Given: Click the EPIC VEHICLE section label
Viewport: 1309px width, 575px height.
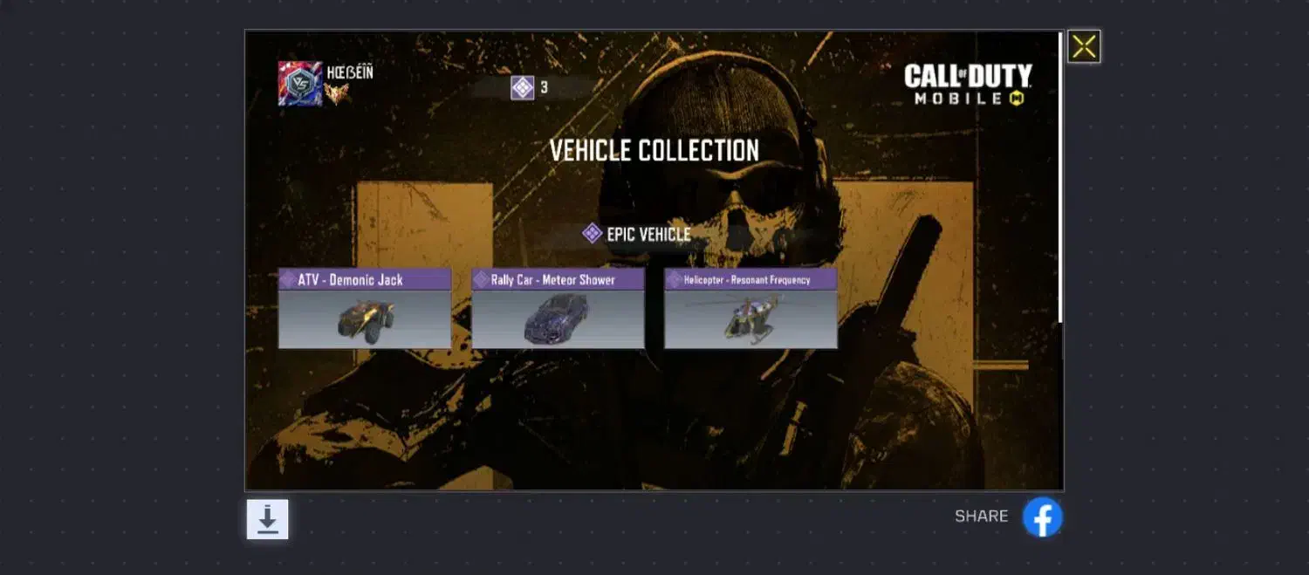Looking at the screenshot, I should pyautogui.click(x=648, y=234).
